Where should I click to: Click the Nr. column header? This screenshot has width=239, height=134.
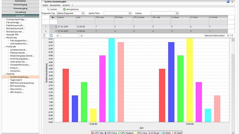[53, 17]
